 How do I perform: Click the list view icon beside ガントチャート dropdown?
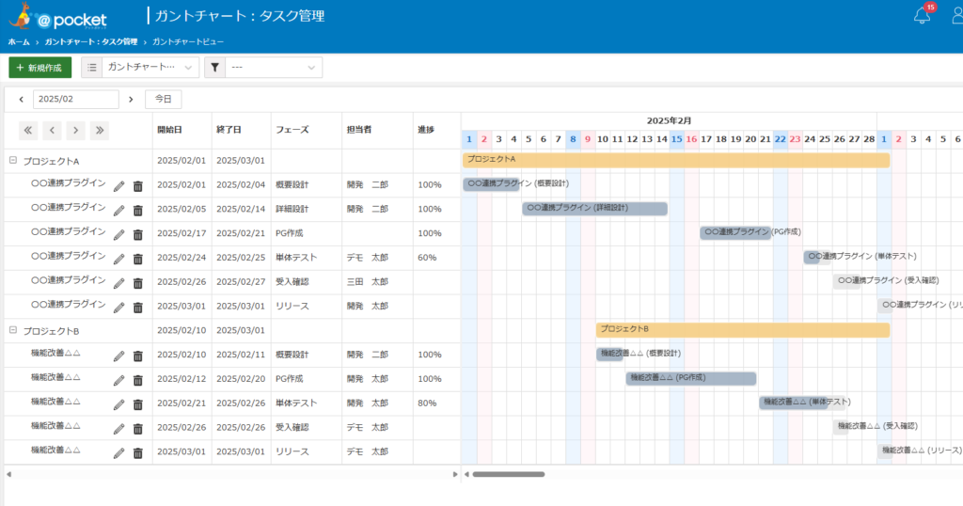coord(92,68)
